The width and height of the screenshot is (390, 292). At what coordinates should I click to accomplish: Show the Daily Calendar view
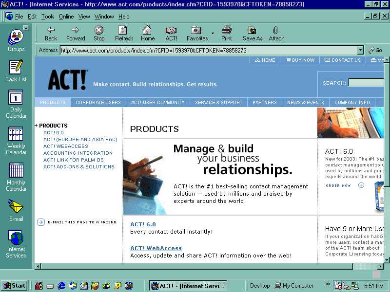(16, 104)
